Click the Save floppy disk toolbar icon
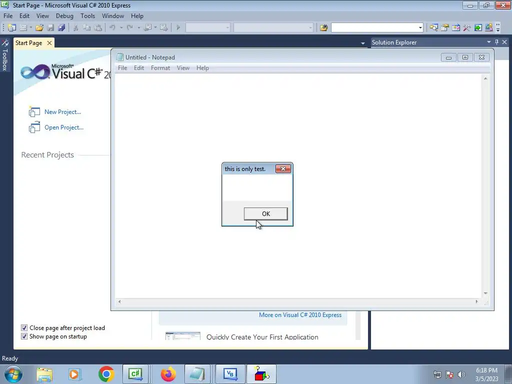Image resolution: width=512 pixels, height=384 pixels. click(50, 28)
